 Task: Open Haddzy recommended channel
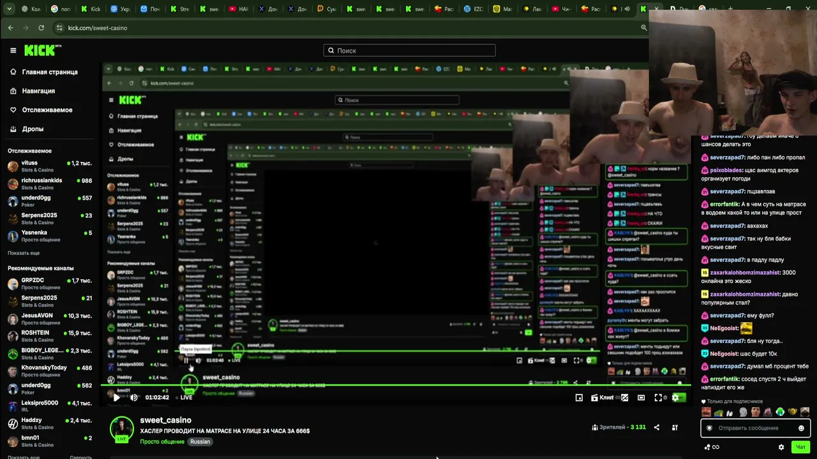coord(50,423)
